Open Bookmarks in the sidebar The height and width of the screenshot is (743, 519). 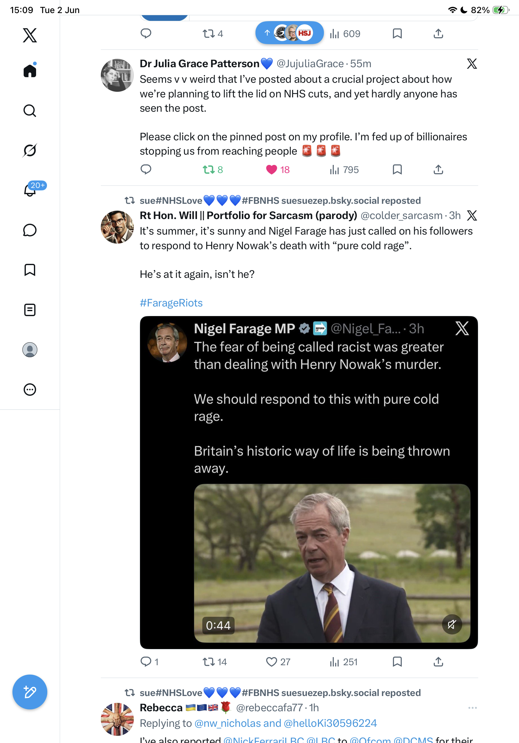[30, 270]
